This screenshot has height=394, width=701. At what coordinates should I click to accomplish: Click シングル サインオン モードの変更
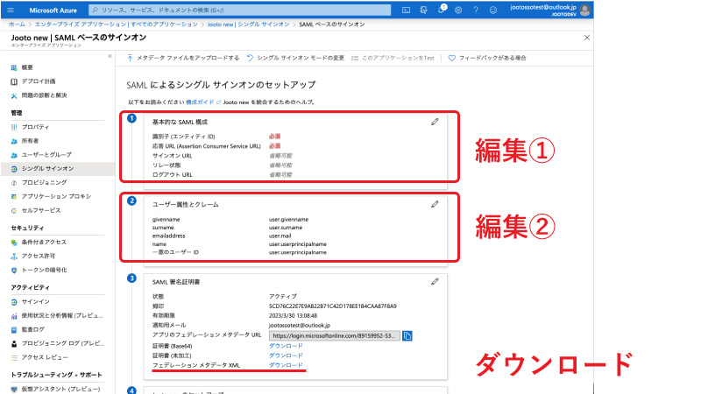(294, 58)
